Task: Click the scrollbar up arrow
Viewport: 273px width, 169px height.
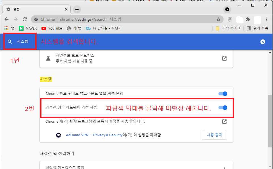Action: tap(270, 52)
